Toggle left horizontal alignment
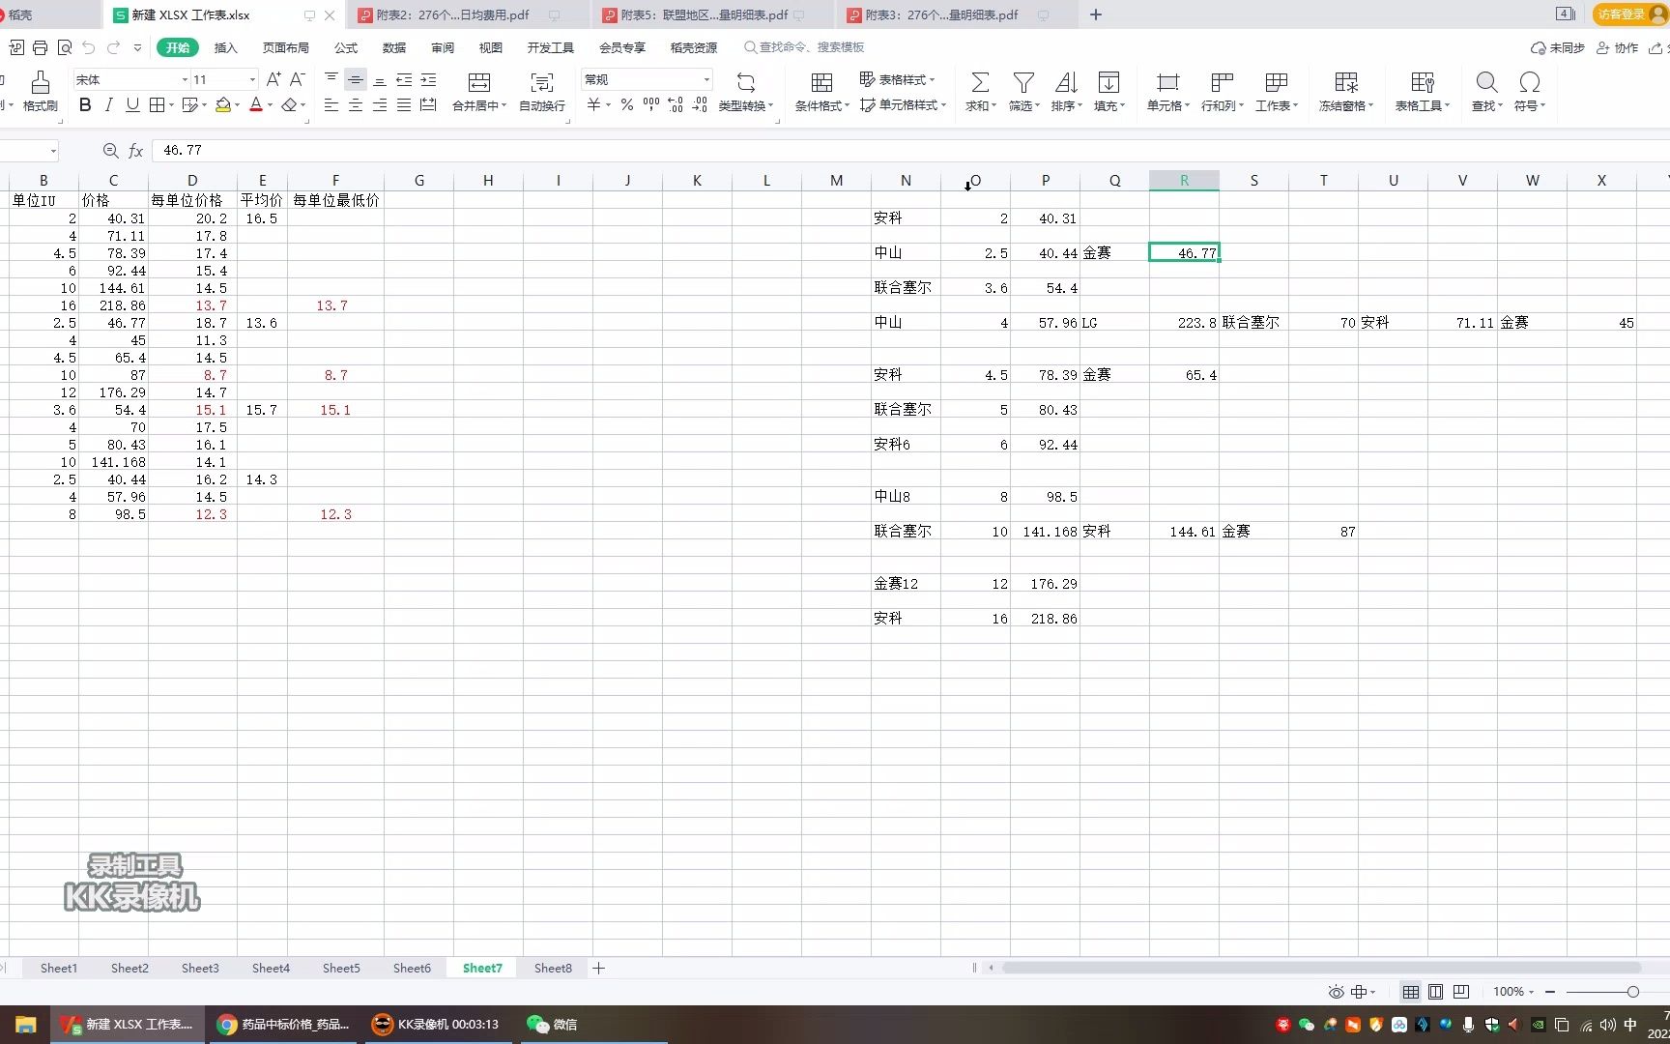This screenshot has height=1044, width=1670. click(x=331, y=104)
